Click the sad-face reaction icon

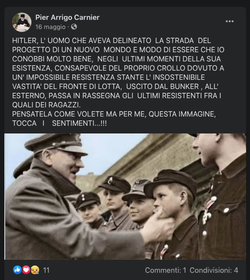tap(35, 270)
